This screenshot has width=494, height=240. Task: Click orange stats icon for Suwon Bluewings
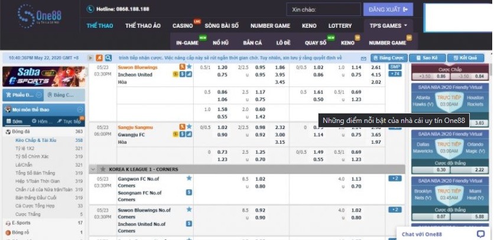click(182, 67)
